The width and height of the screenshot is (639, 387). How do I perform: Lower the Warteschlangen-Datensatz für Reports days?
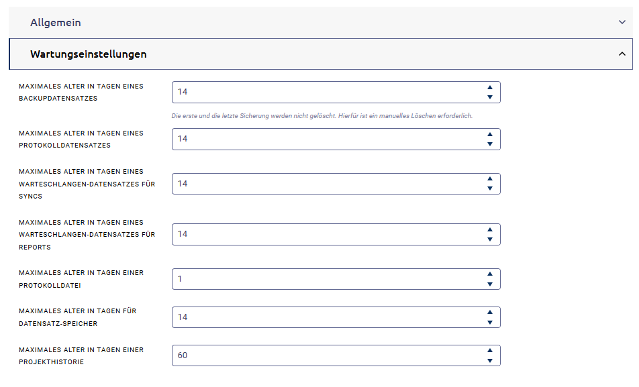coord(489,239)
